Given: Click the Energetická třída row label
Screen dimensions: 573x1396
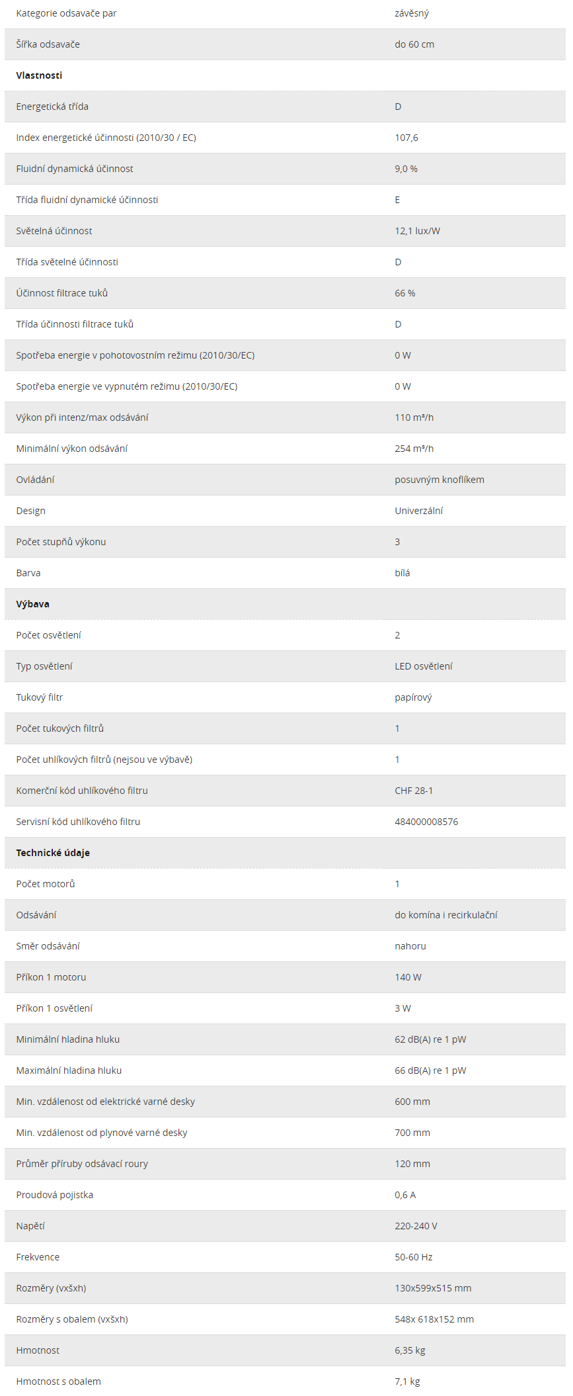Looking at the screenshot, I should click(x=52, y=107).
